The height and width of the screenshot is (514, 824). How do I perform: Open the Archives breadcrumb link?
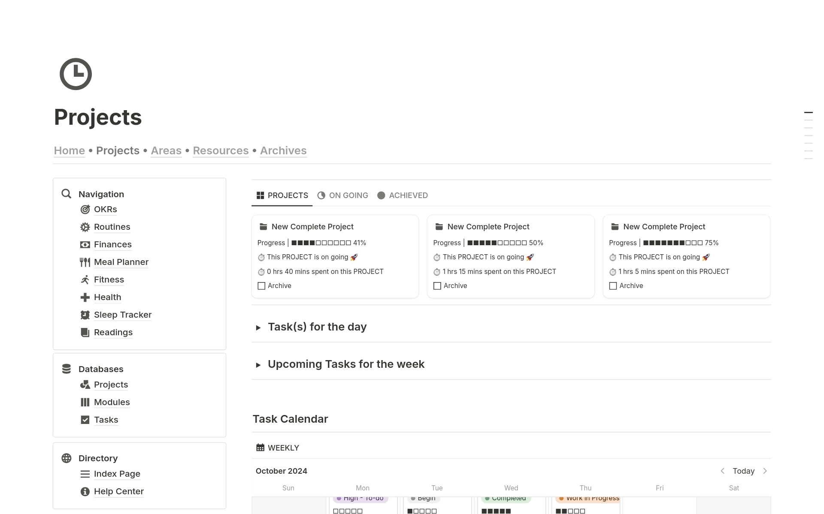coord(283,151)
